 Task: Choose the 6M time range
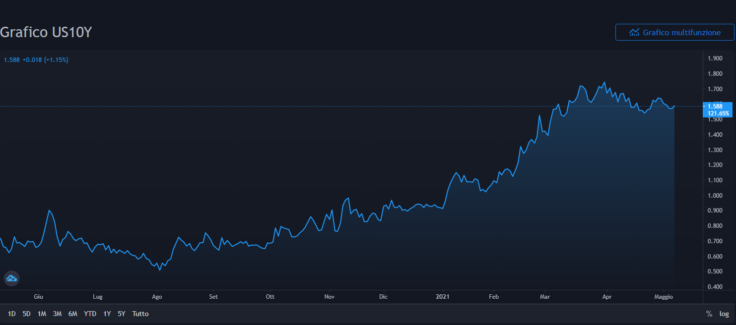[x=73, y=314]
